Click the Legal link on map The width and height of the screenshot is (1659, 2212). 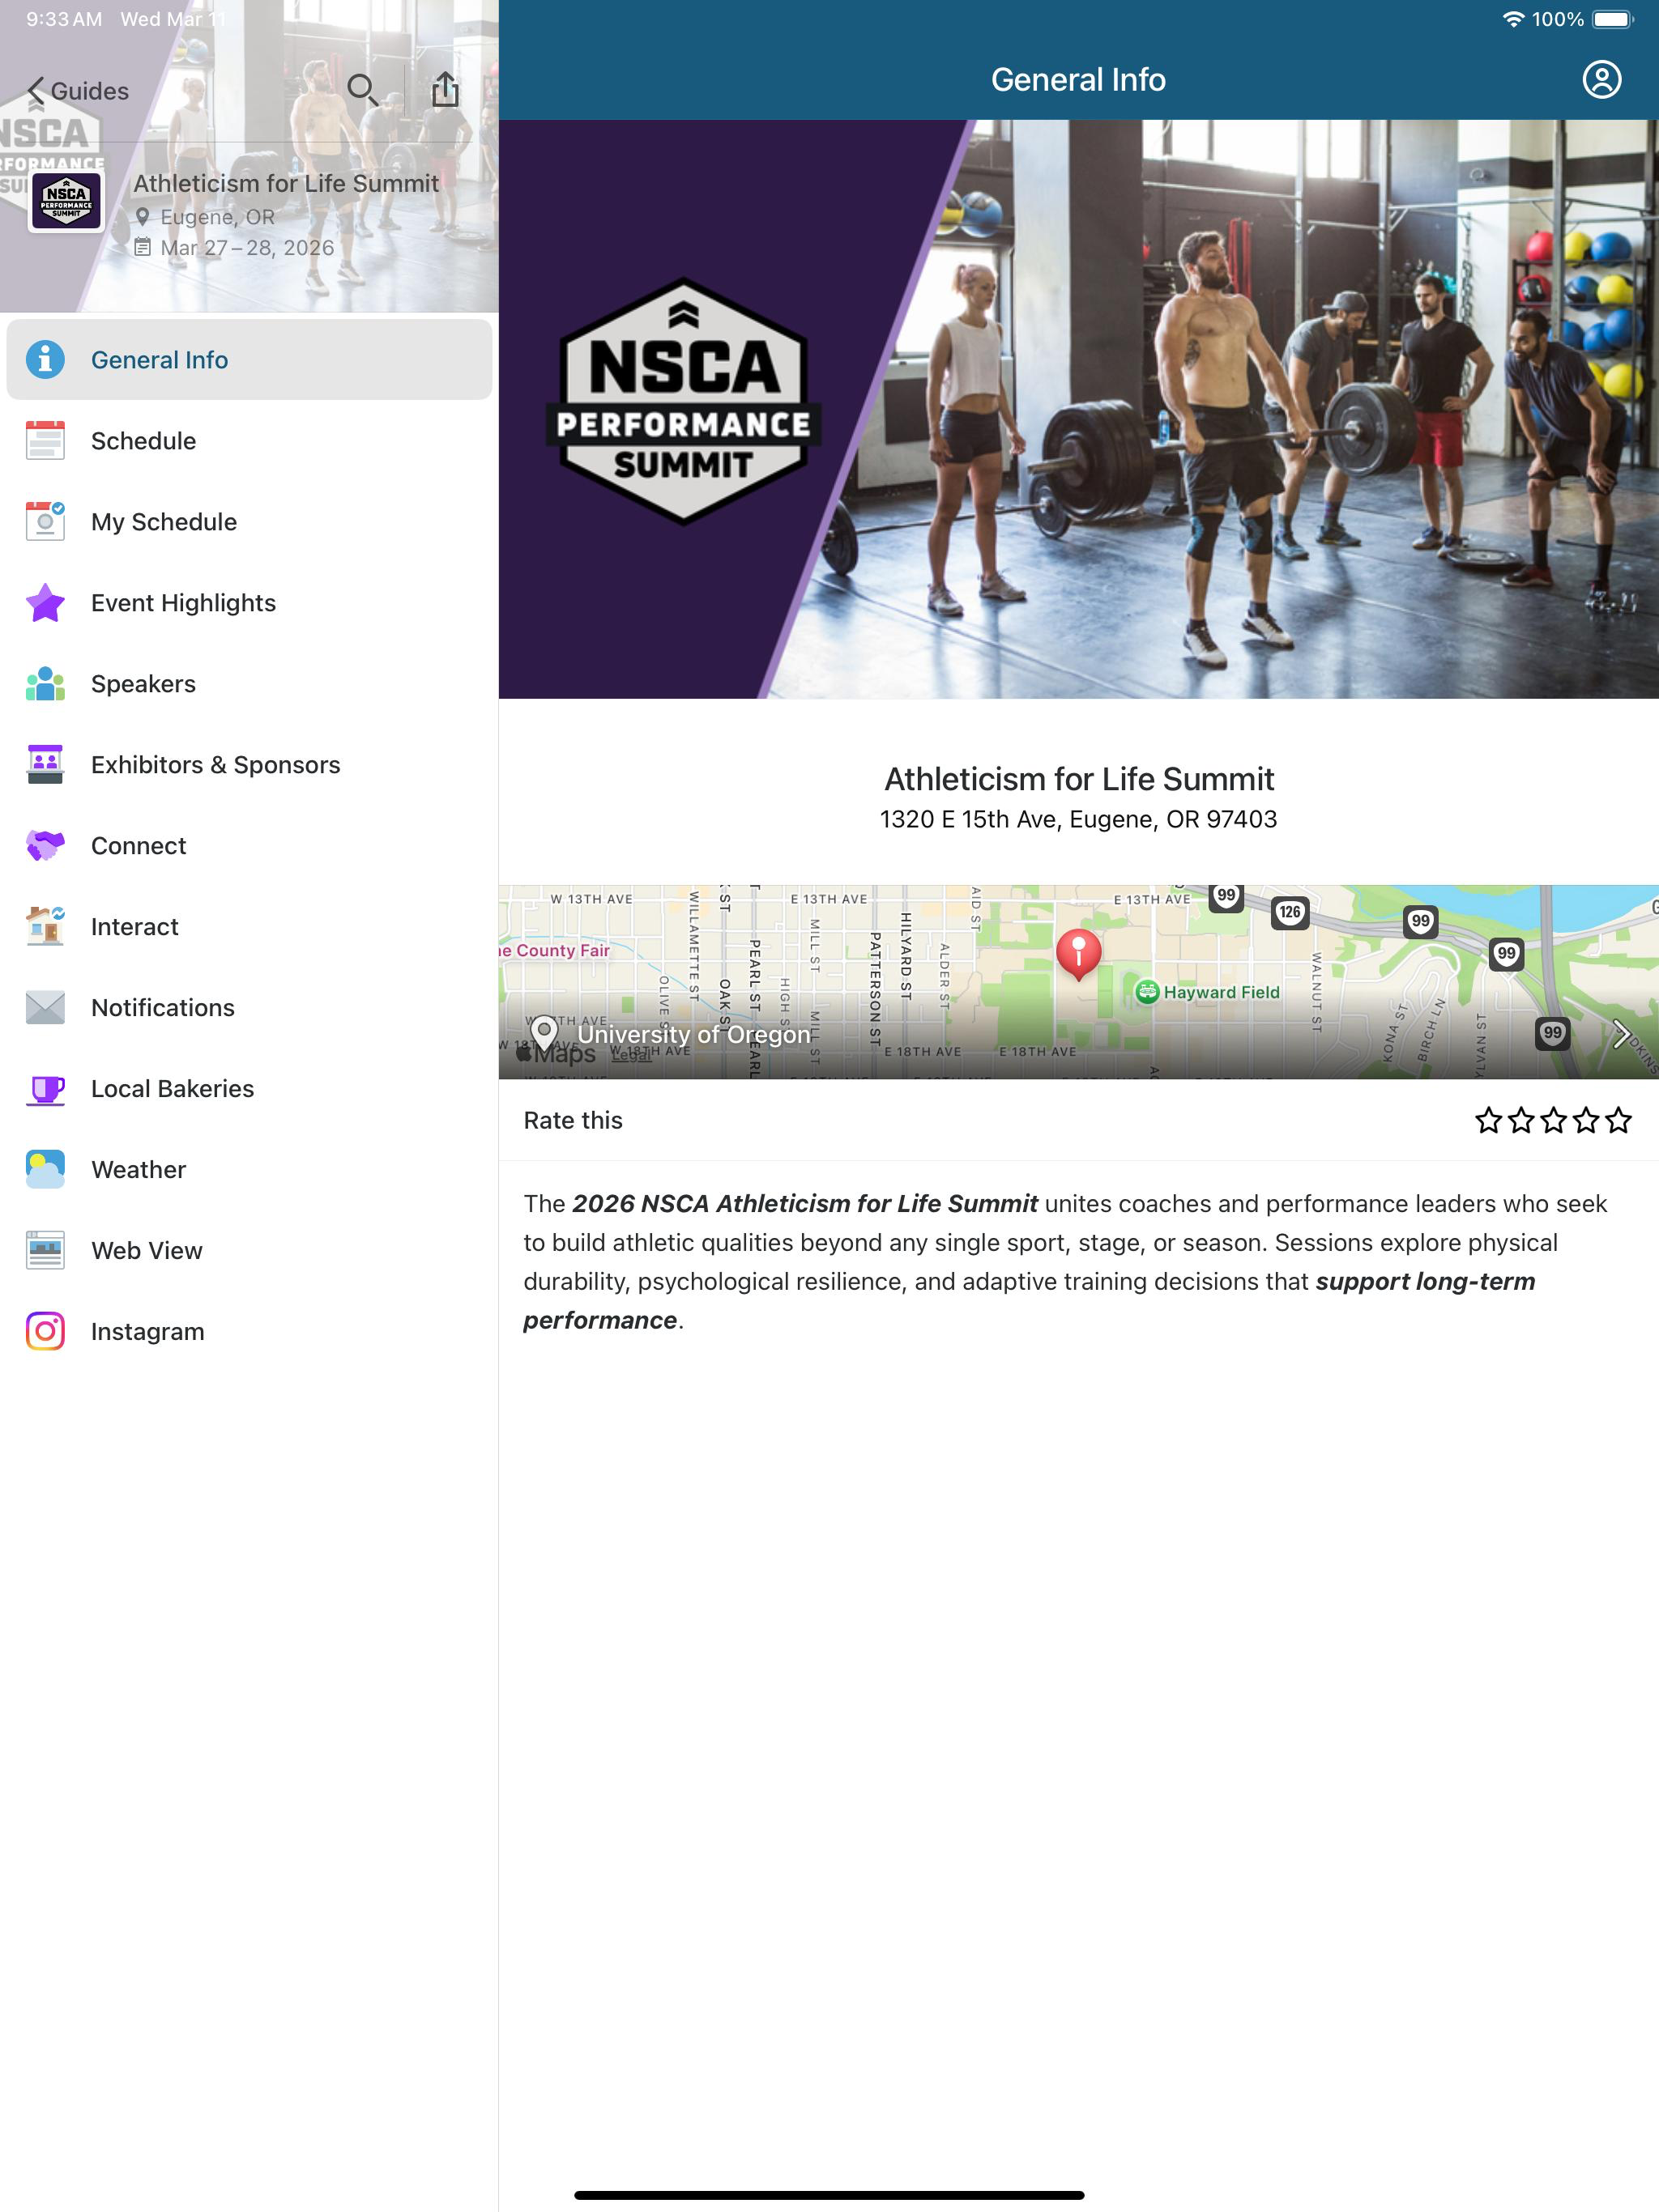[630, 1055]
